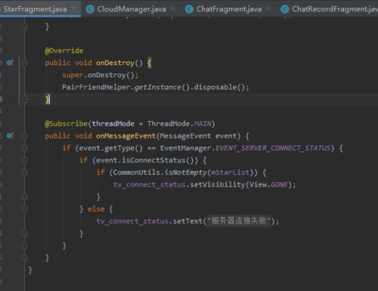The height and width of the screenshot is (291, 378).
Task: Click the getInstance() method call
Action: (162, 87)
